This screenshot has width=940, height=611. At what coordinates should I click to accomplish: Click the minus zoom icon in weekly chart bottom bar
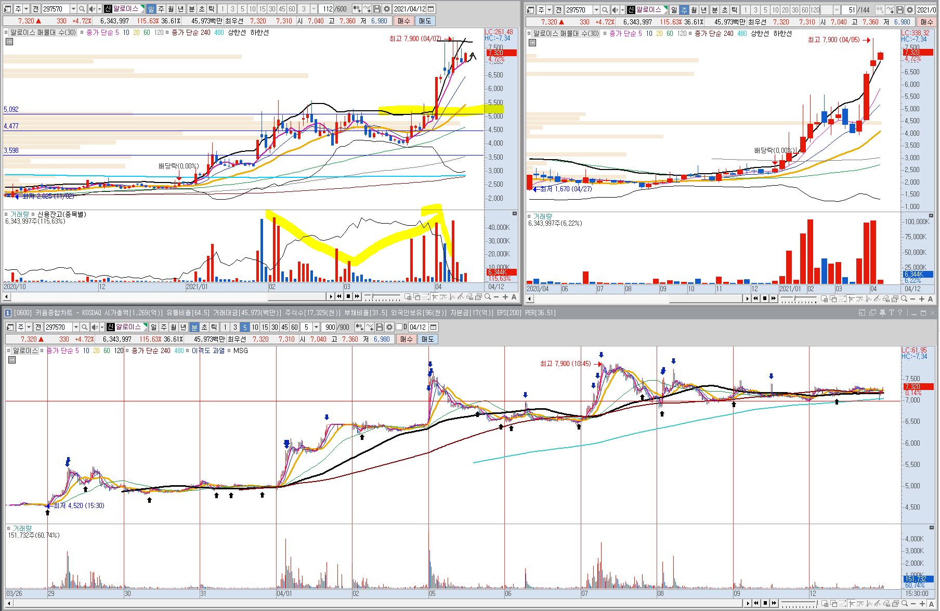[x=913, y=299]
